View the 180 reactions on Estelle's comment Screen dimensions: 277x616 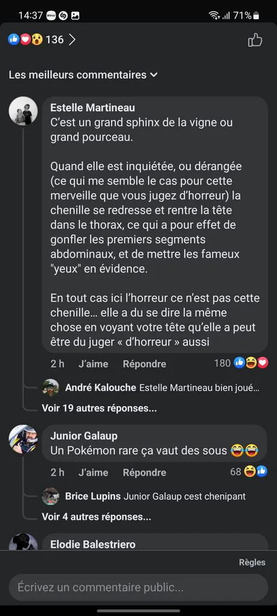point(241,363)
